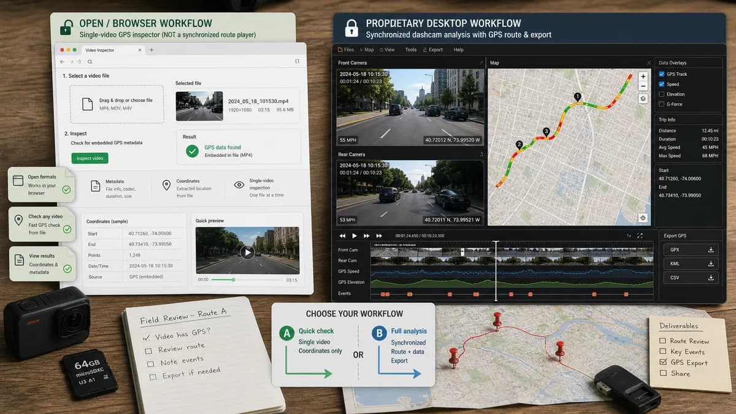Click the GPS Speed graph track
This screenshot has width=736, height=414.
tap(512, 271)
